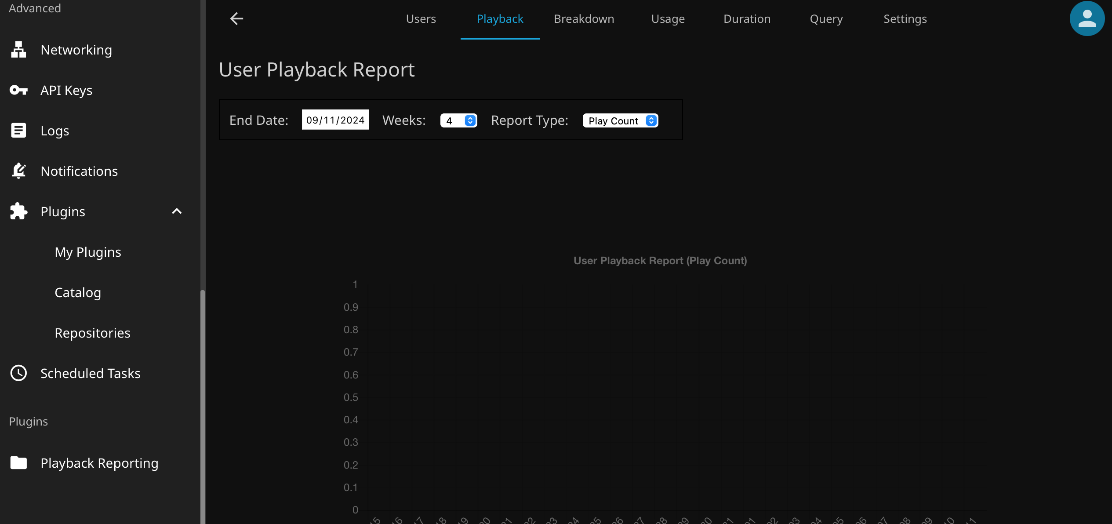The height and width of the screenshot is (524, 1112).
Task: Click the Playback Reporting folder icon
Action: tap(18, 463)
